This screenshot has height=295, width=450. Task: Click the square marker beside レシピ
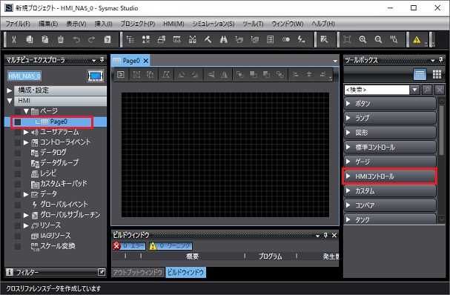pos(18,173)
